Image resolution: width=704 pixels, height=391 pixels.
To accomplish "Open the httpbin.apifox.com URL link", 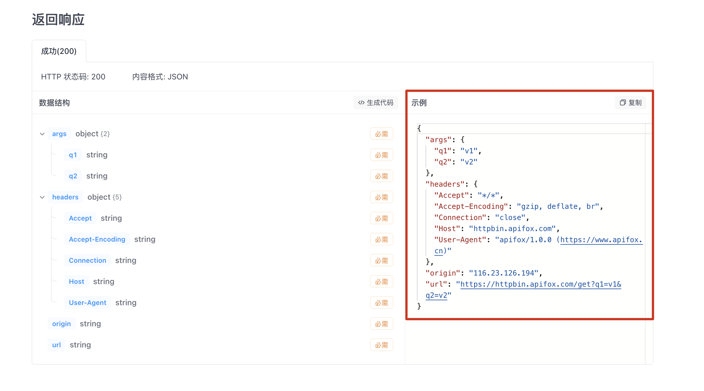I will [x=540, y=284].
